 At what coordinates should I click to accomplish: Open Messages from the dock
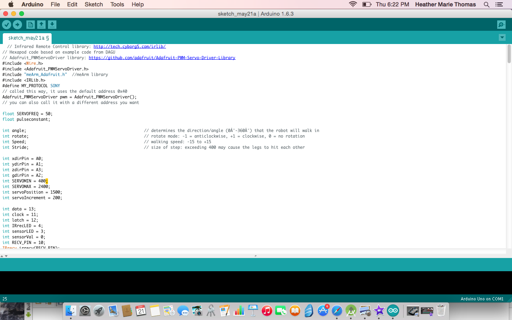point(183,310)
